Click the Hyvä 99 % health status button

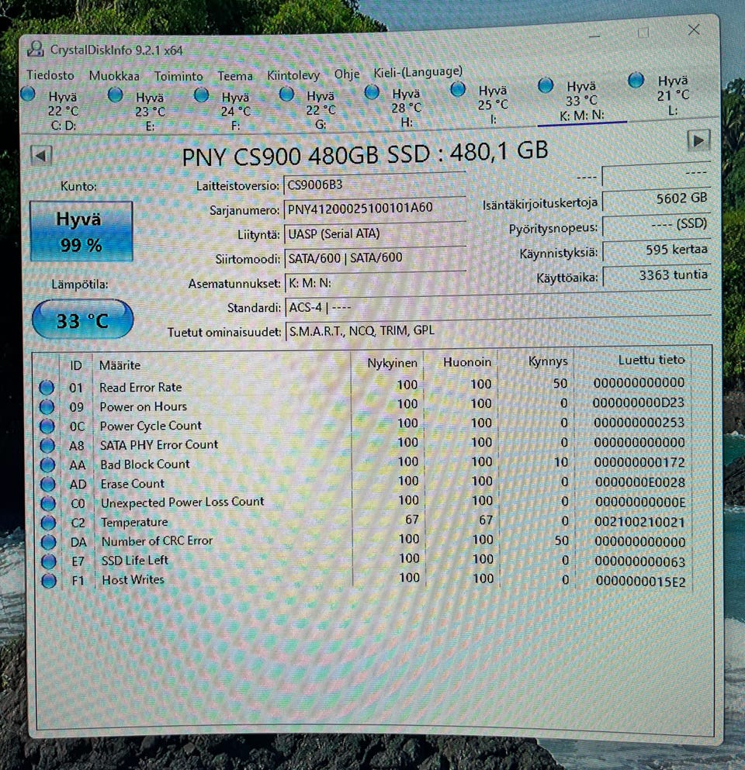[81, 231]
